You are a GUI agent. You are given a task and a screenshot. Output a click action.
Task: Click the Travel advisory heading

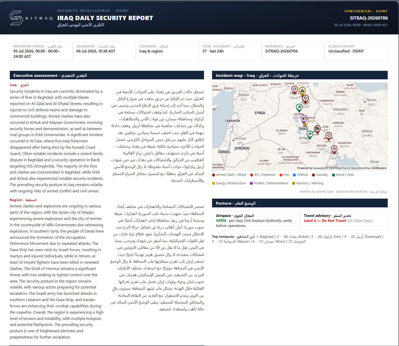click(x=327, y=216)
